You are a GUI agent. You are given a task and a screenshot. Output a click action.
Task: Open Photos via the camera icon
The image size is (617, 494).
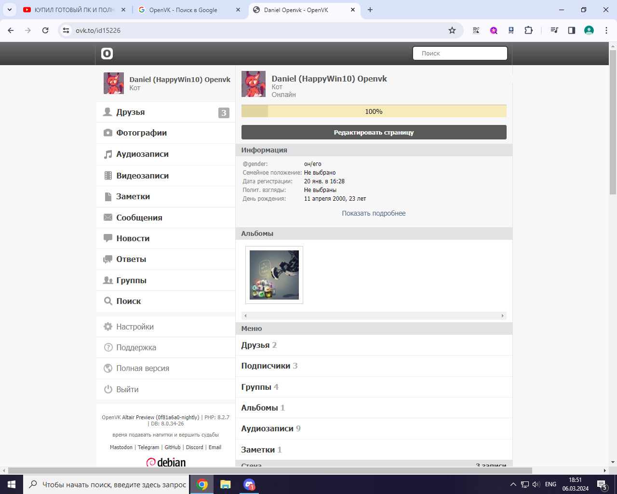pos(108,133)
